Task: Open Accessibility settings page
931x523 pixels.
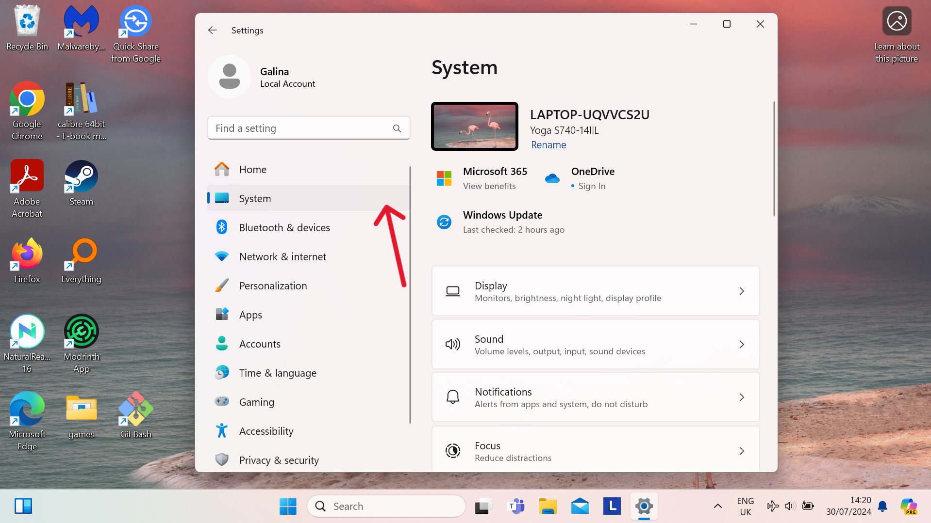Action: (308, 431)
